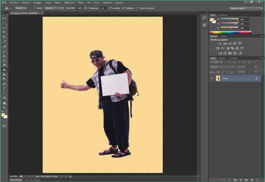265x182 pixels.
Task: Open the layer blend mode dropdown
Action: click(222, 67)
